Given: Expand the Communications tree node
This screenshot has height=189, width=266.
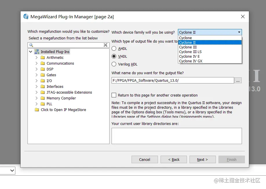Looking at the screenshot, I should coord(37,63).
